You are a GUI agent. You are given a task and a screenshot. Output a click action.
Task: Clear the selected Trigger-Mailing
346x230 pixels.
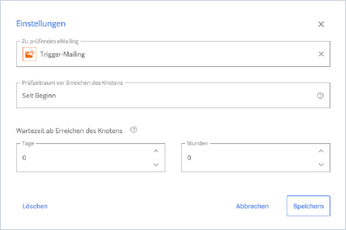click(321, 54)
